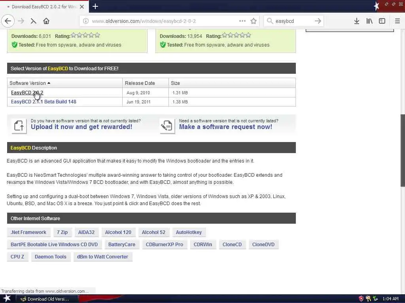
Task: Select Download Old Versi... taskbar window
Action: pyautogui.click(x=47, y=299)
